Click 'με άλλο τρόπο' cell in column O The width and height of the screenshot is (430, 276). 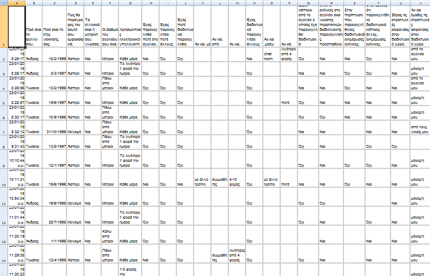pos(272,178)
